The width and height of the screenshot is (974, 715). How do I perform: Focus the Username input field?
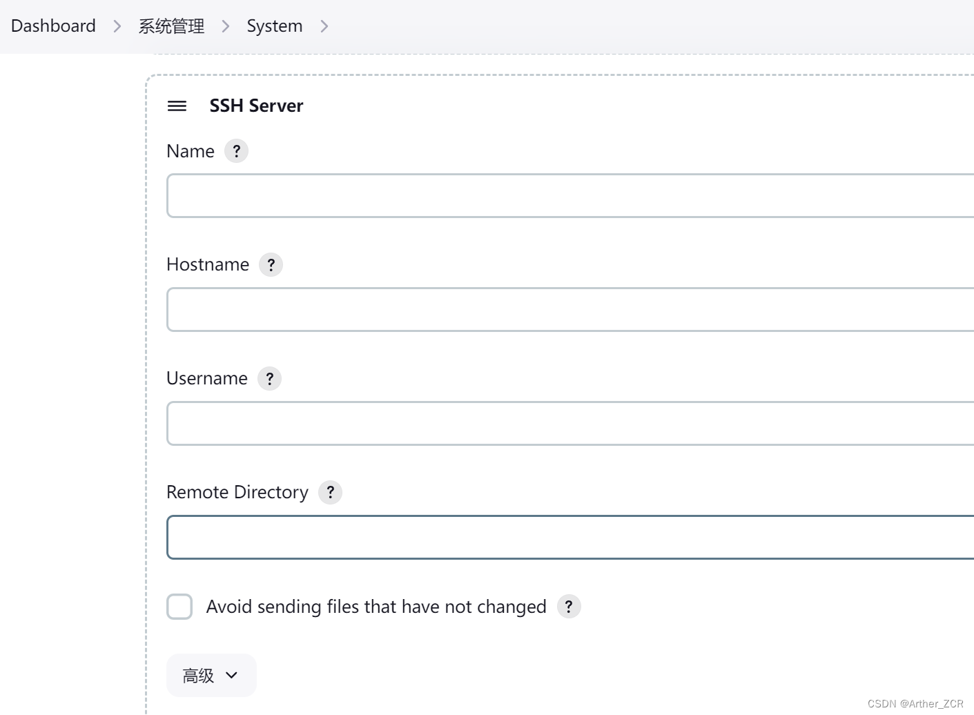[x=570, y=424]
